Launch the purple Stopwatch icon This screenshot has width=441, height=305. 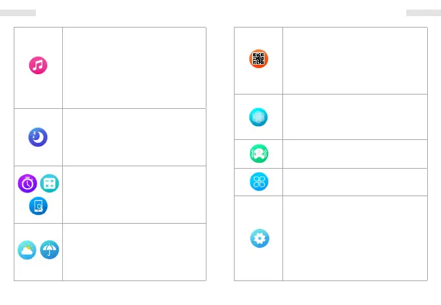[x=28, y=183]
